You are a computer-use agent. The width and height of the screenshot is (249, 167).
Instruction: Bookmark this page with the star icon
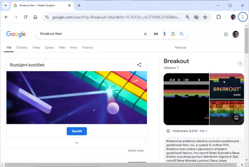[x=205, y=17]
